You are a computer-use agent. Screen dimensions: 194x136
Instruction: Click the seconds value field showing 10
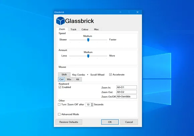(88, 105)
